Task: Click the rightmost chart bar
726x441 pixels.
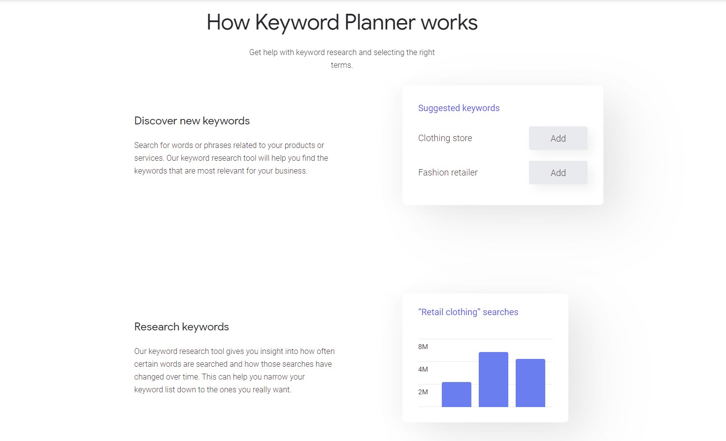Action: tap(530, 382)
